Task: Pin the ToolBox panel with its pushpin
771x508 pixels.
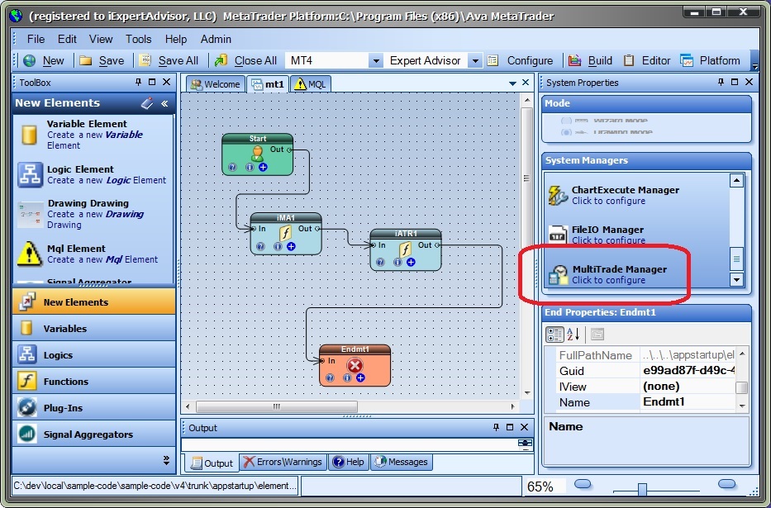Action: pos(138,82)
